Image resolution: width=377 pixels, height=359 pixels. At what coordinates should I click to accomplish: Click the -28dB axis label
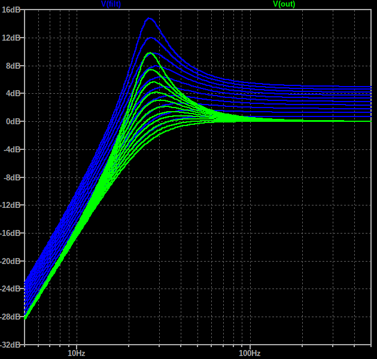(10, 317)
